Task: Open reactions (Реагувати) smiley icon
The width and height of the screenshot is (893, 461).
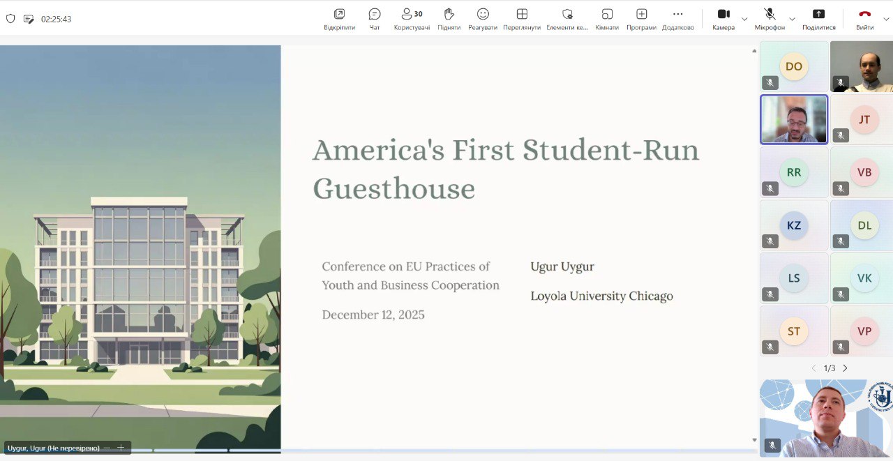Action: (483, 15)
